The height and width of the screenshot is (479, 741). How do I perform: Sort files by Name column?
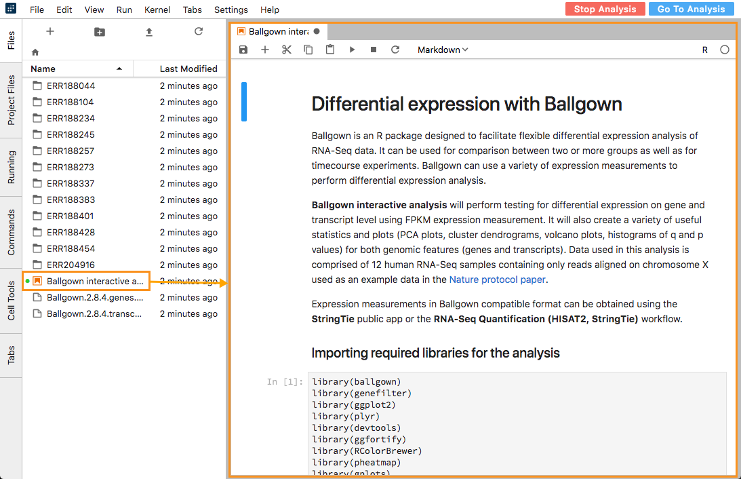pyautogui.click(x=43, y=69)
